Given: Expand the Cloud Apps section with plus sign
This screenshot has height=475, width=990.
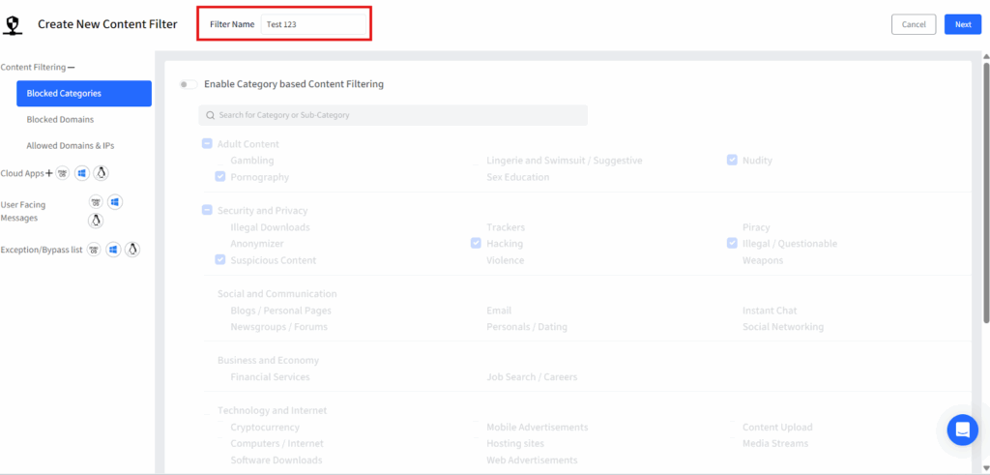Looking at the screenshot, I should tap(49, 173).
